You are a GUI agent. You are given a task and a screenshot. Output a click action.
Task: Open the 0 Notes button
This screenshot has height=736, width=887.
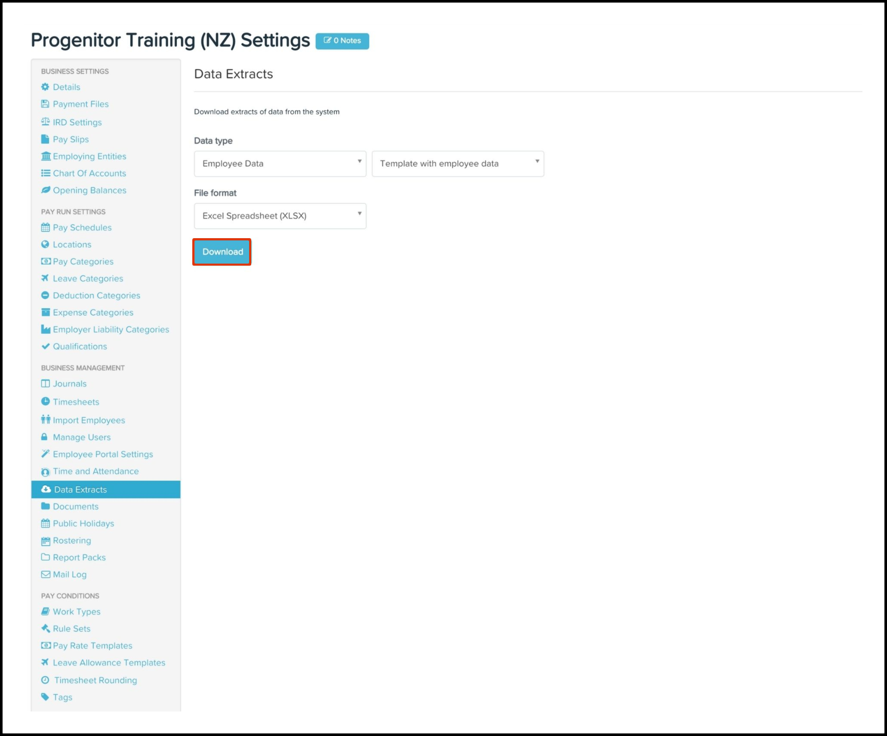(342, 41)
